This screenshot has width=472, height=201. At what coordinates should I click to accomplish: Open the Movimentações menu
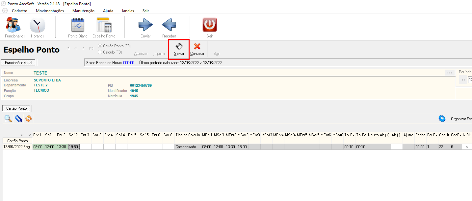pos(50,11)
